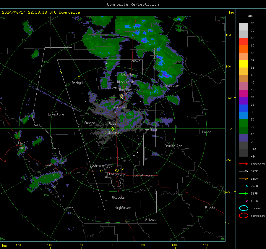
Task: Click the Brooks city label
Action: click(x=210, y=207)
